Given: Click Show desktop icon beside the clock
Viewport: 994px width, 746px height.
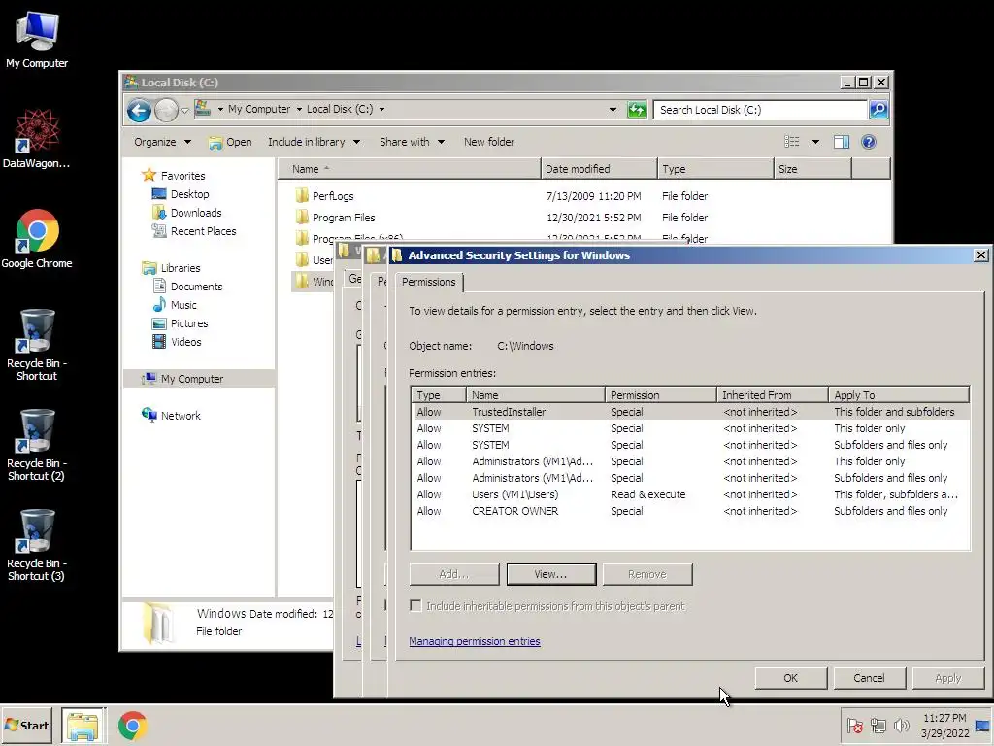Looking at the screenshot, I should [982, 726].
